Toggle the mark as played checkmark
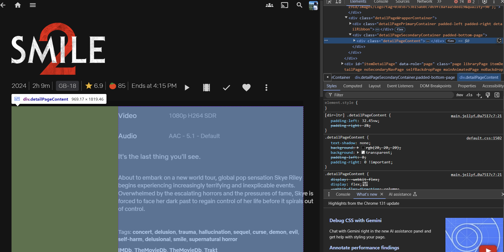This screenshot has height=252, width=504. point(226,88)
